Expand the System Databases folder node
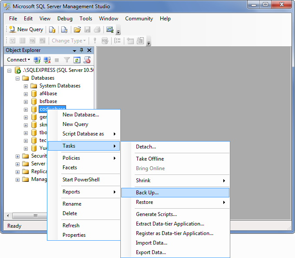Image resolution: width=295 pixels, height=258 pixels. 26,86
